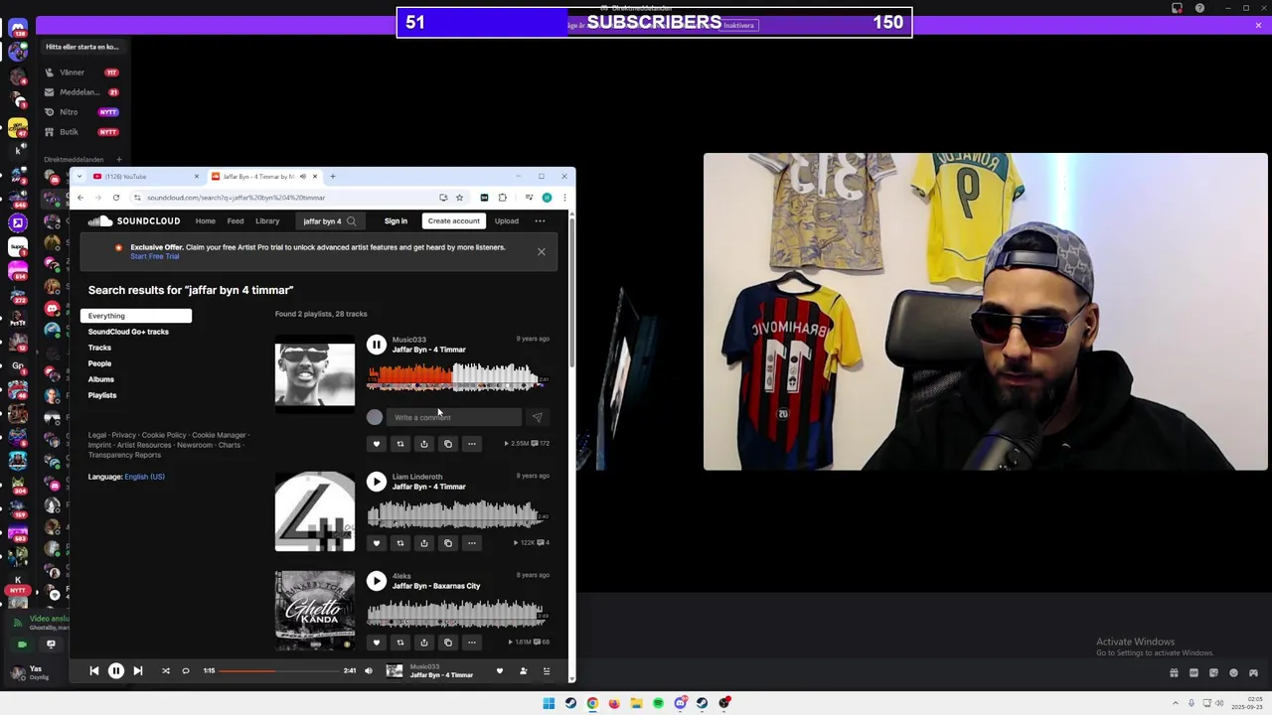Open the SoundCloud header more menu
Image resolution: width=1272 pixels, height=715 pixels.
coord(540,221)
